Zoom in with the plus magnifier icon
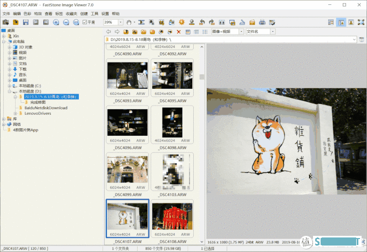Screen dimensions: 367x252 [x=56, y=22]
